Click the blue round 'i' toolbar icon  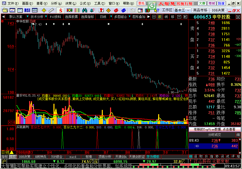(124, 10)
